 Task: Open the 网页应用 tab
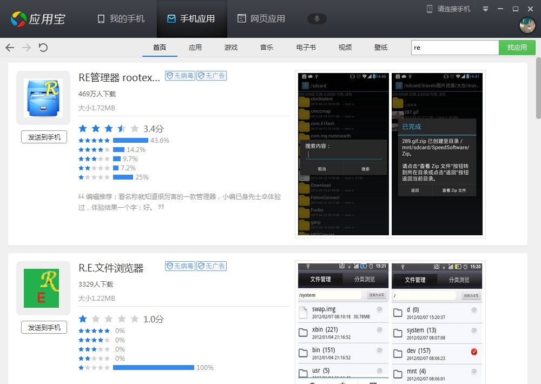click(261, 18)
